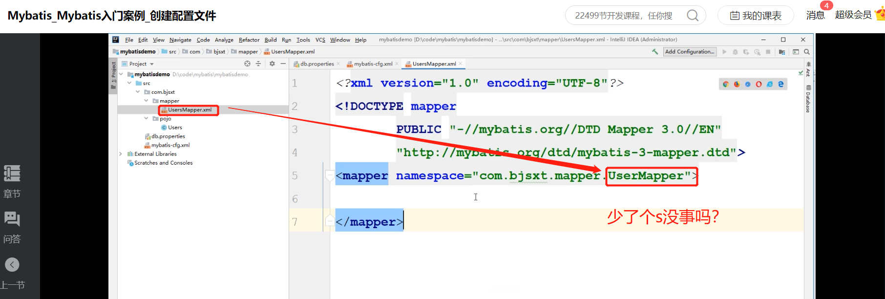This screenshot has width=885, height=299.
Task: Open the Tools menu
Action: click(x=303, y=40)
